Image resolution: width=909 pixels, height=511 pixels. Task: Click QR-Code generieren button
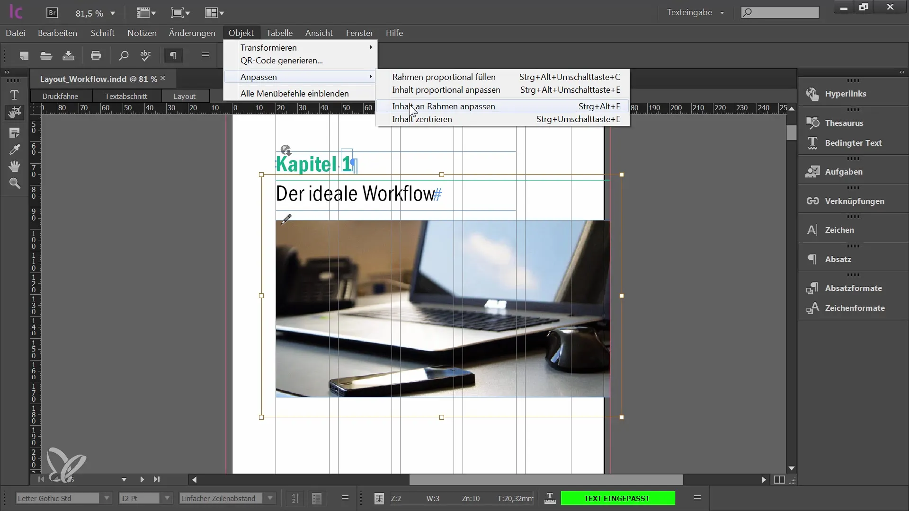pyautogui.click(x=282, y=61)
